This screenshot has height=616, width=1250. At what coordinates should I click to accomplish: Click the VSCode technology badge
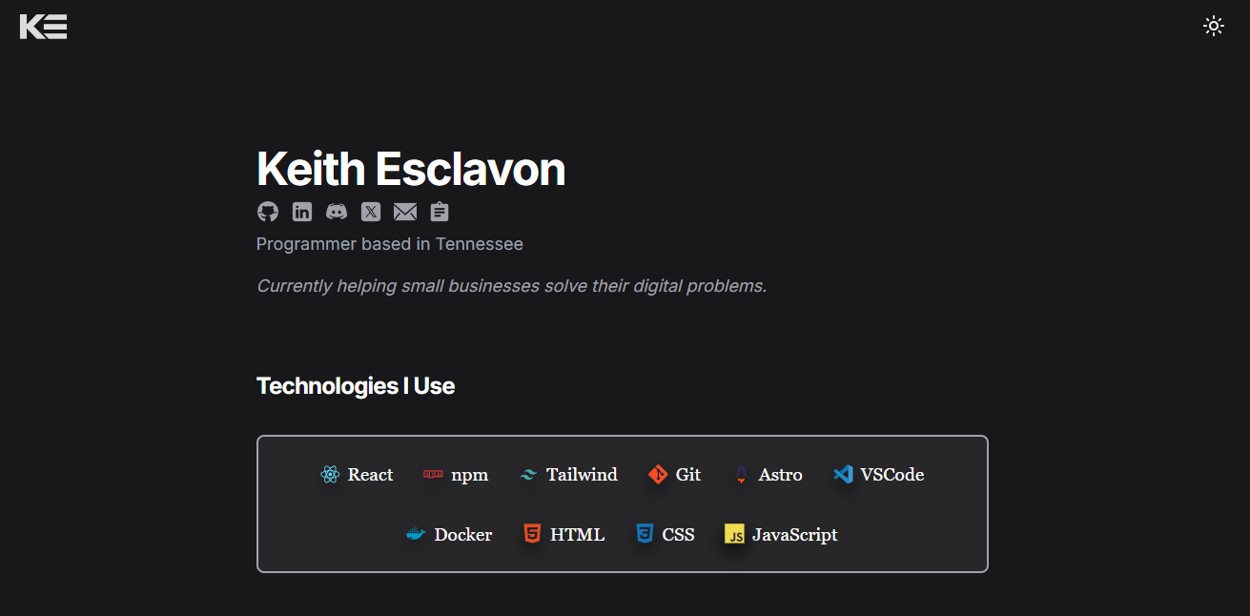tap(878, 475)
